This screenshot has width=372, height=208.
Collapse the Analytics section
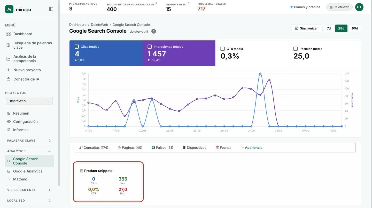pyautogui.click(x=29, y=151)
